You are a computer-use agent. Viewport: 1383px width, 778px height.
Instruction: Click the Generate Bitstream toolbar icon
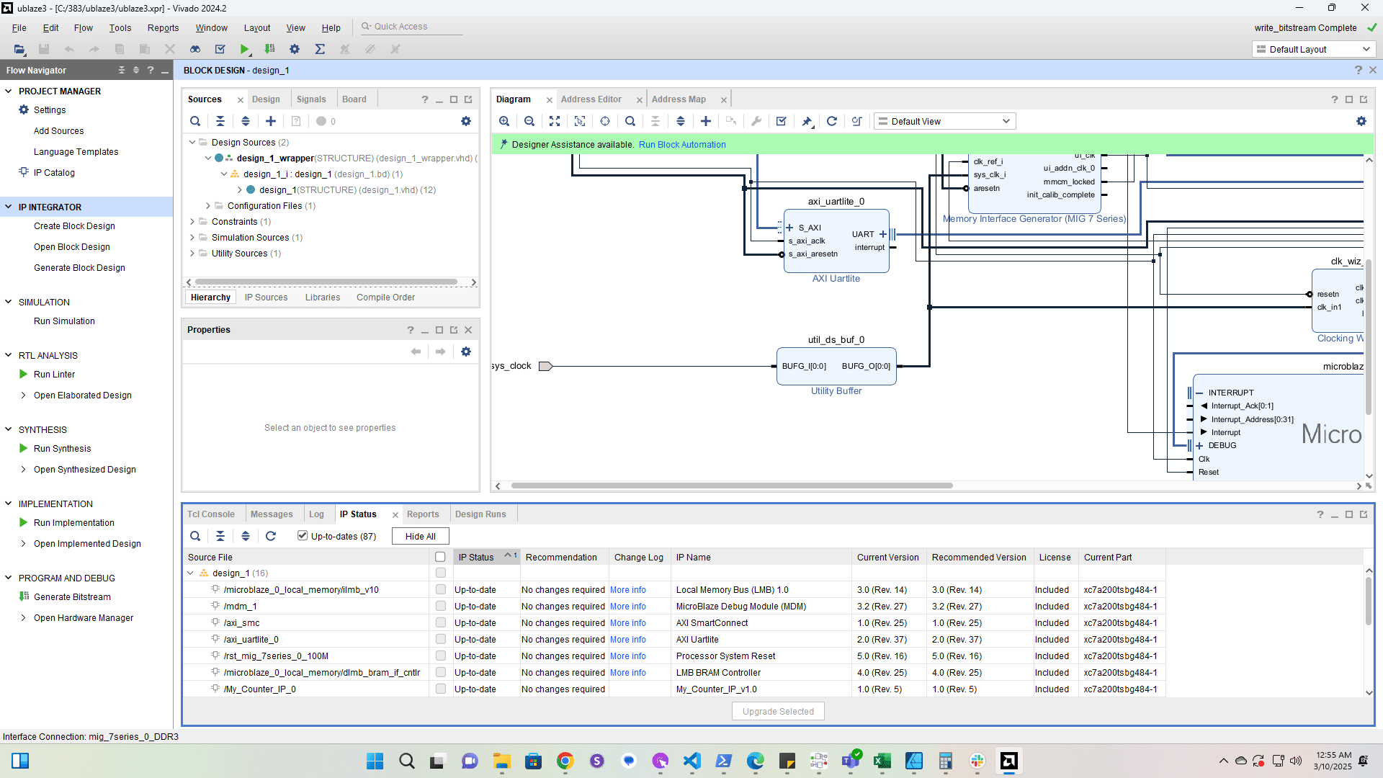click(x=269, y=49)
